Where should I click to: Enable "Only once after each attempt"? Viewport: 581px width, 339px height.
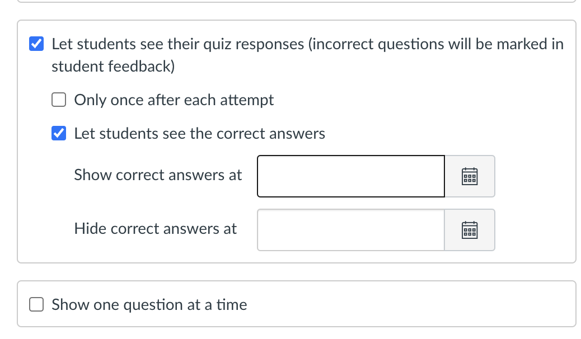pos(59,100)
